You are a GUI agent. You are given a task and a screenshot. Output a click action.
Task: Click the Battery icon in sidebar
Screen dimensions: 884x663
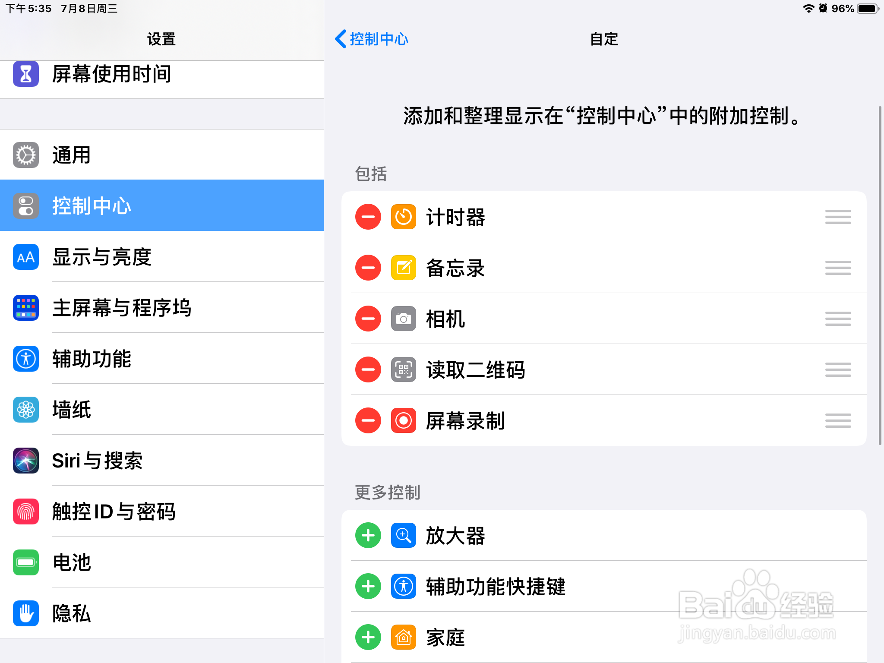(25, 562)
